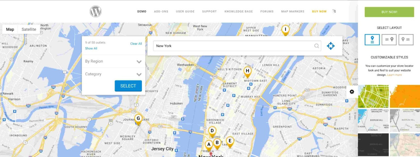Click the cart icon in navigation
This screenshot has height=157, width=420.
coord(334,11)
